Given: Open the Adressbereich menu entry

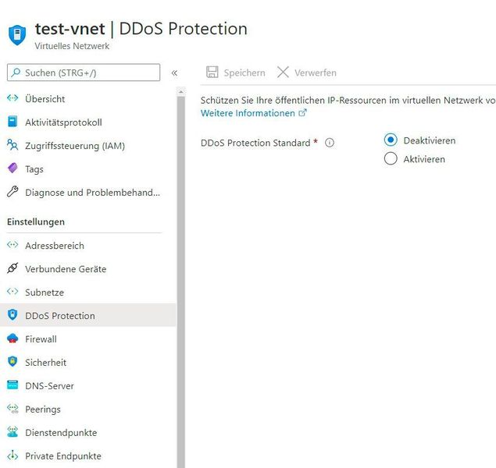Looking at the screenshot, I should click(54, 245).
